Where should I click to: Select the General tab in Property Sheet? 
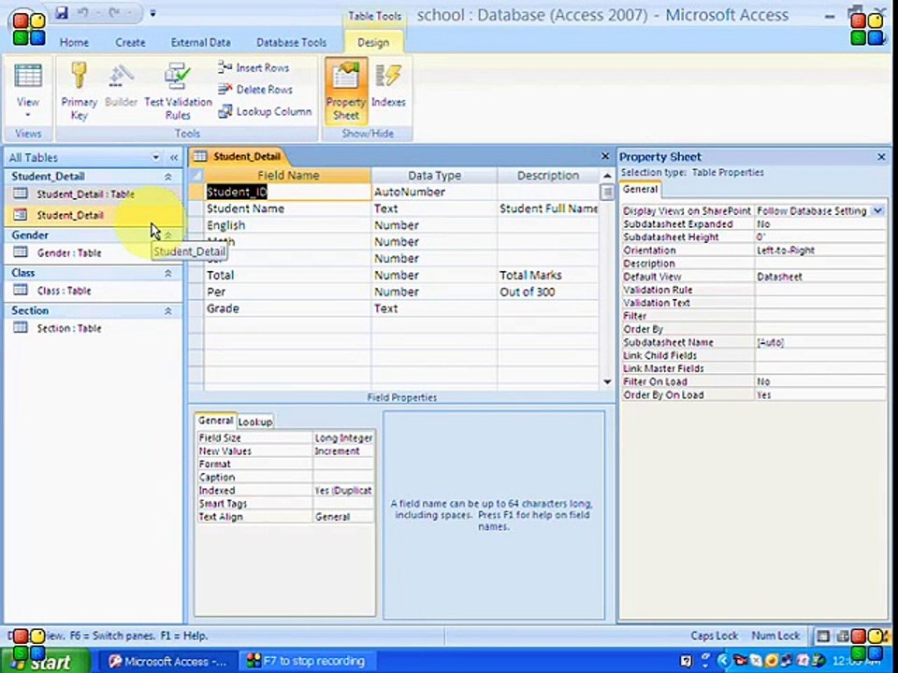640,190
